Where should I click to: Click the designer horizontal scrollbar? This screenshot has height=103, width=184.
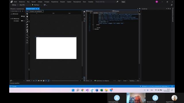tap(65, 81)
